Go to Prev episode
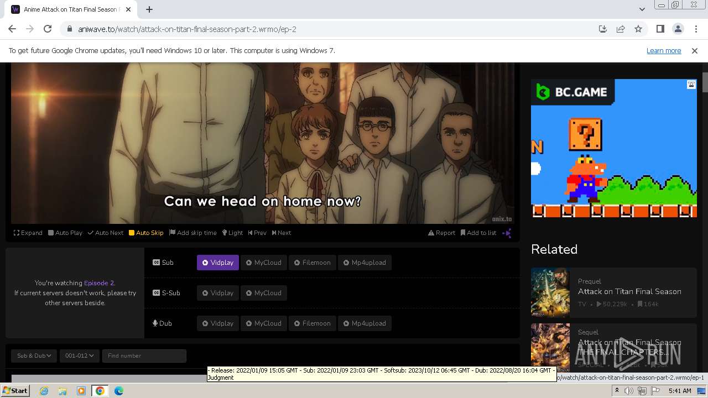 (257, 233)
